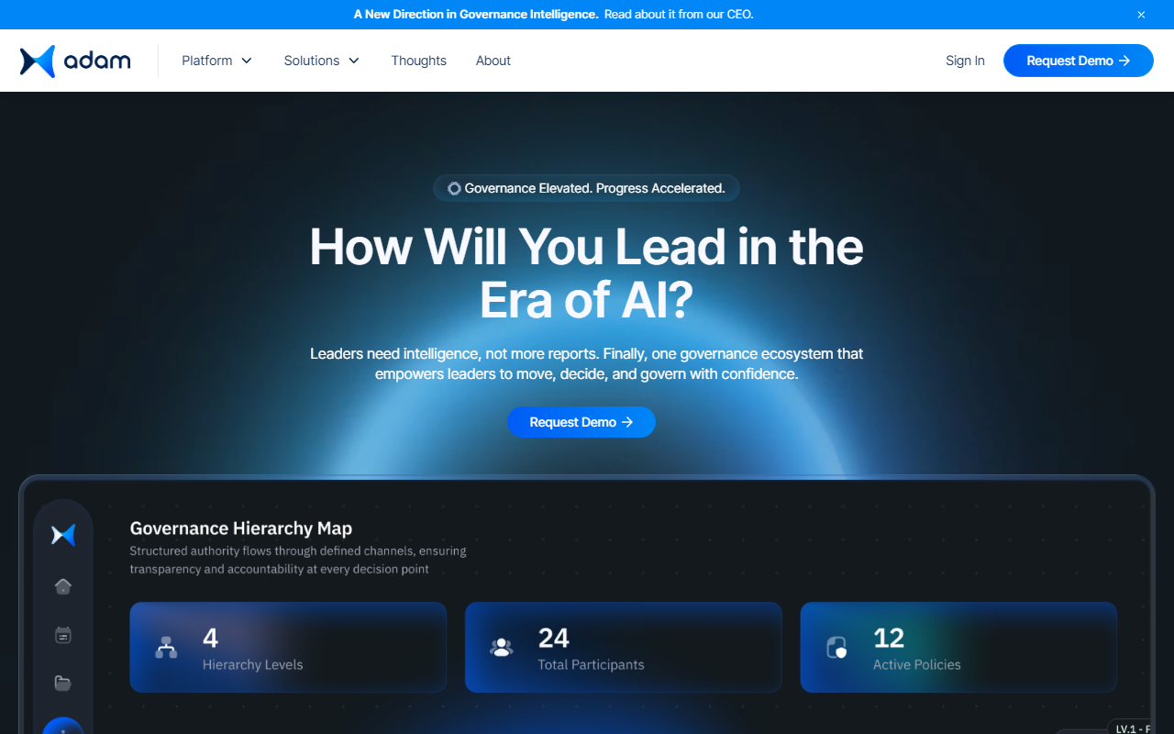The width and height of the screenshot is (1174, 734).
Task: Expand the Solutions dropdown menu
Action: point(322,61)
